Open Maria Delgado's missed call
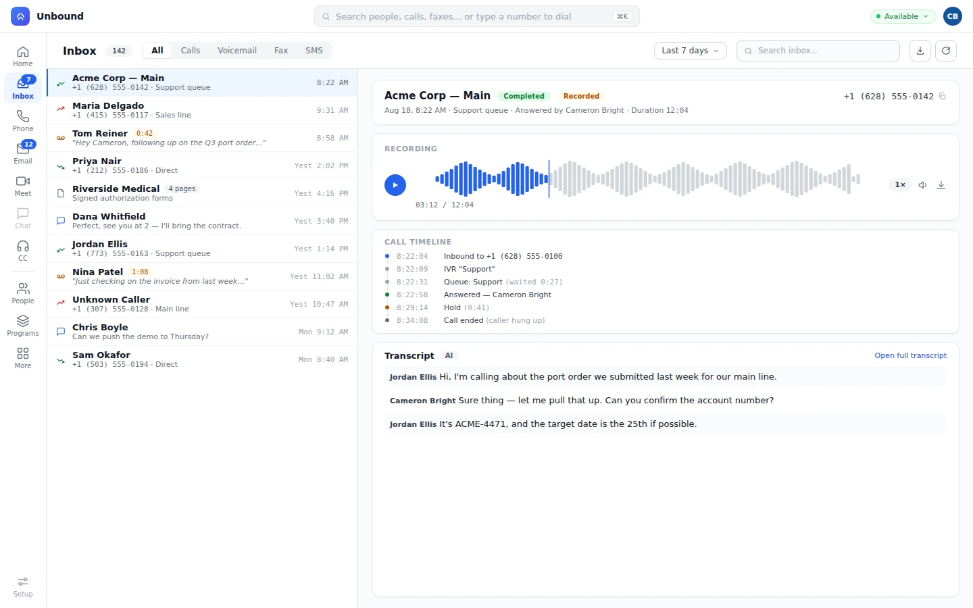The height and width of the screenshot is (608, 973). [x=202, y=110]
